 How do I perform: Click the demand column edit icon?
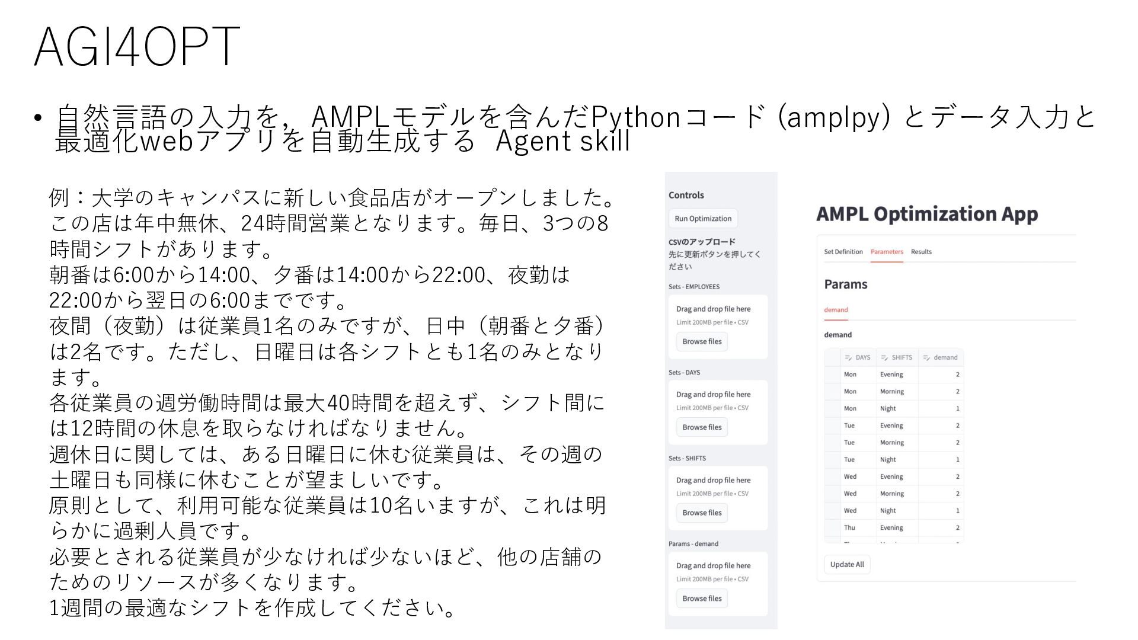coord(926,357)
